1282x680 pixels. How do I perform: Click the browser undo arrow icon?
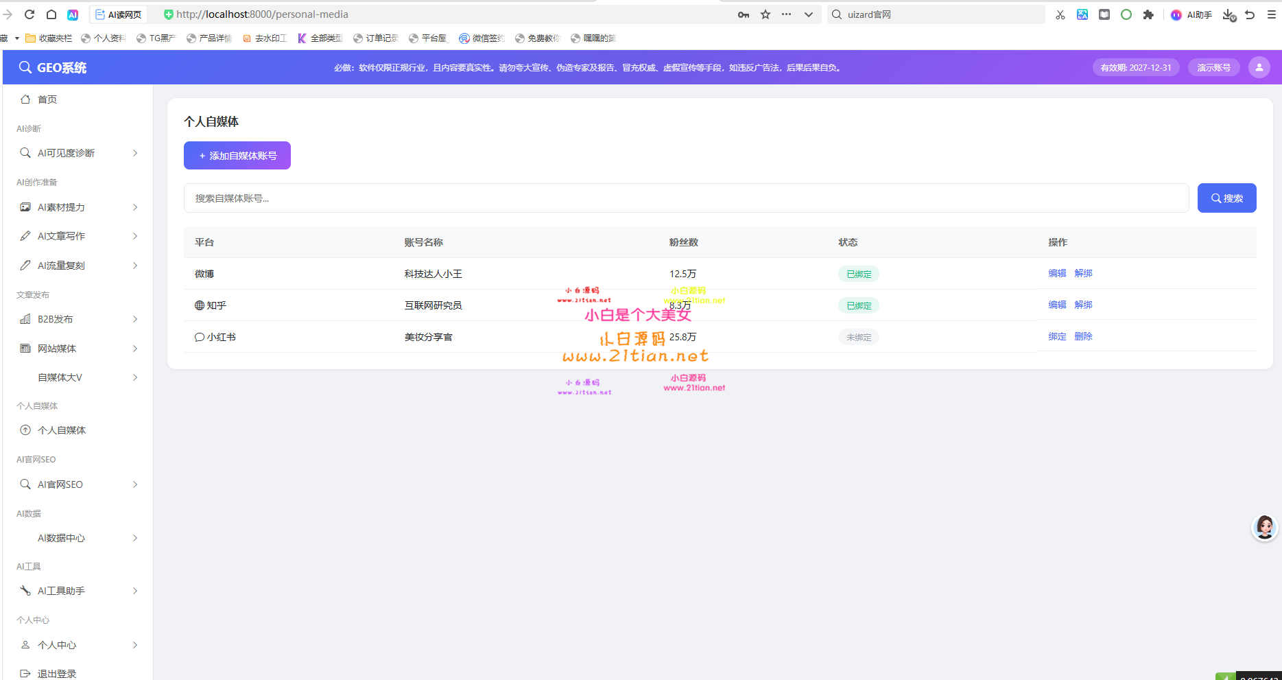pyautogui.click(x=1250, y=14)
